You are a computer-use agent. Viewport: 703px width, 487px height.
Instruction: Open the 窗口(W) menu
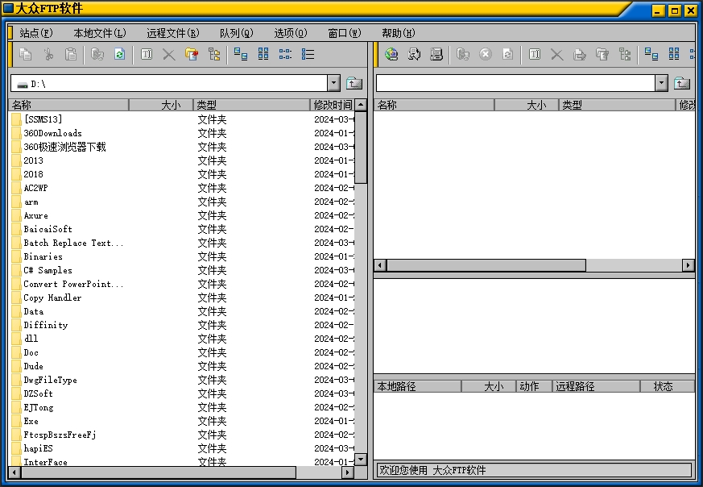(345, 33)
